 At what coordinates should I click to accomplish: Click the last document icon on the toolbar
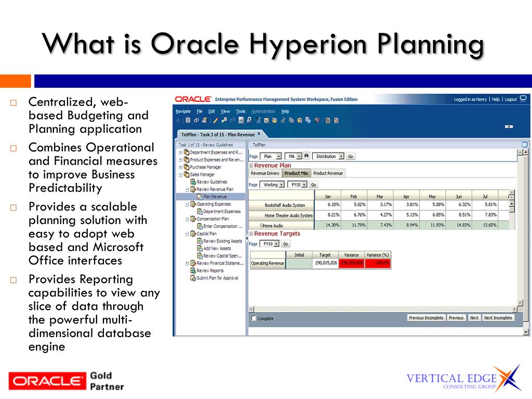(336, 121)
